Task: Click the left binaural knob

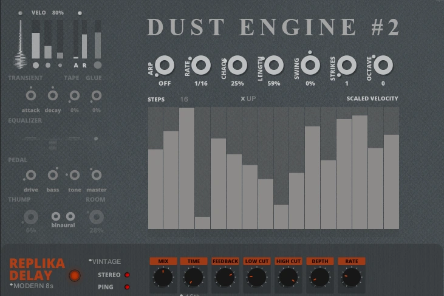Action: (56, 217)
